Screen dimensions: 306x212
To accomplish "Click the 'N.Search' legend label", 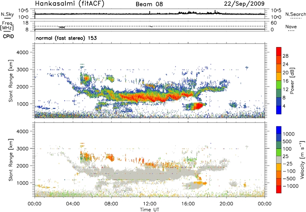I will (x=295, y=14).
